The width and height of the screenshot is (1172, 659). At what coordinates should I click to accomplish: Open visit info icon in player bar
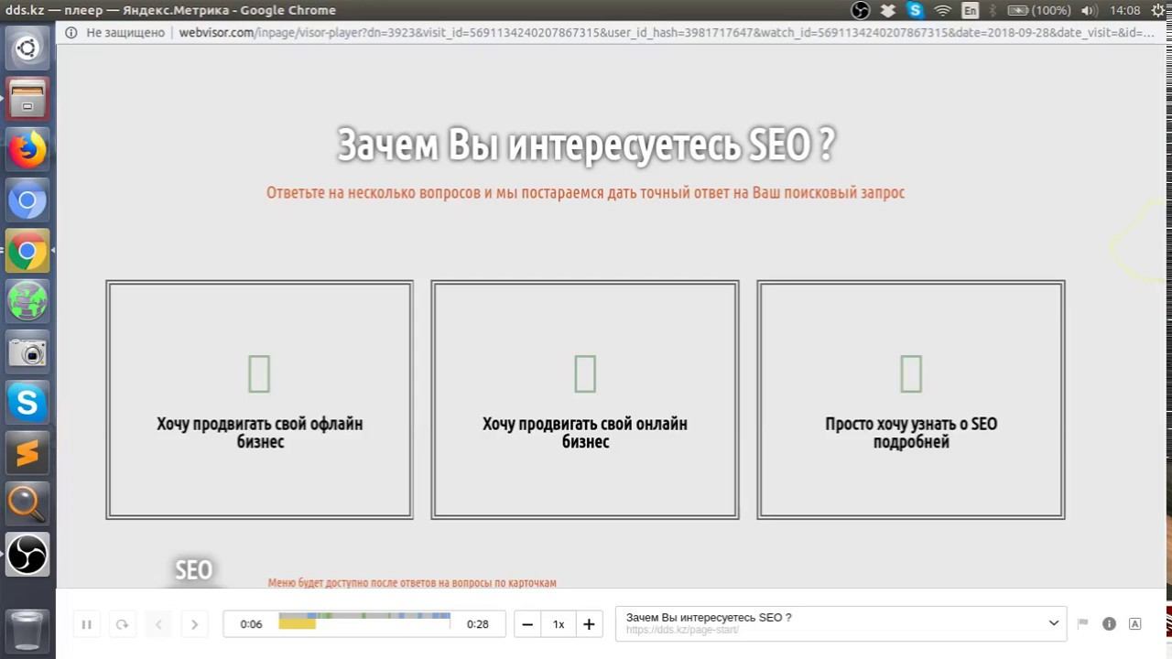1109,623
